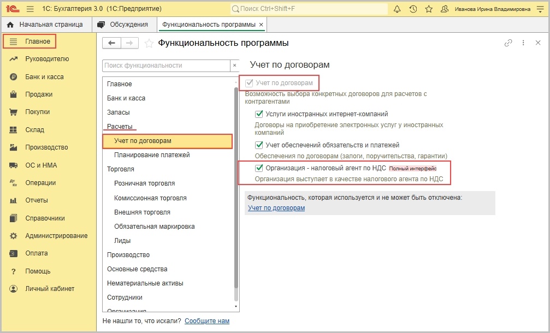
Task: Select Внешняя торговля item
Action: (142, 212)
